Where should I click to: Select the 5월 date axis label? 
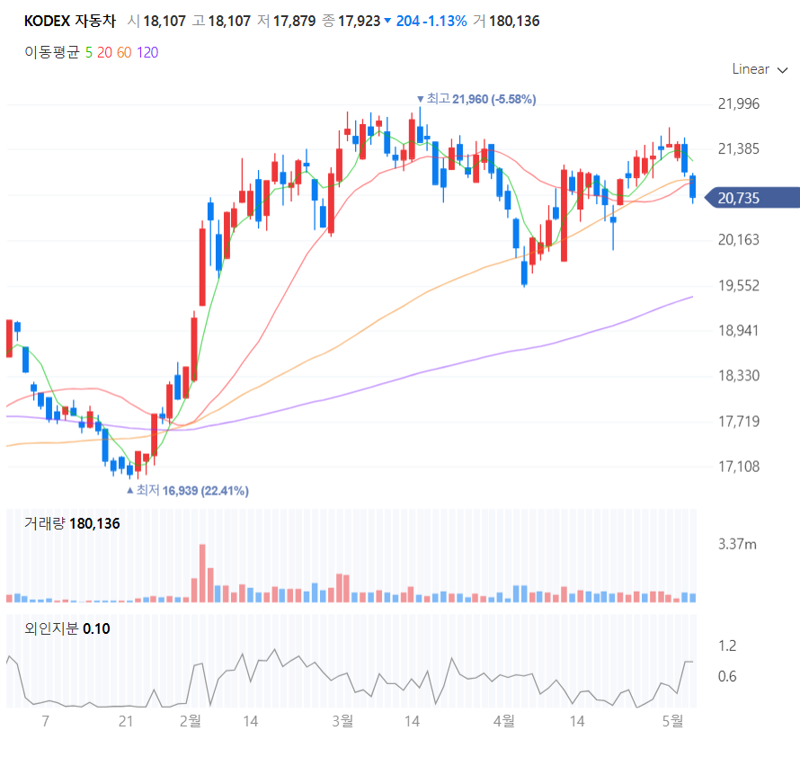(x=672, y=721)
